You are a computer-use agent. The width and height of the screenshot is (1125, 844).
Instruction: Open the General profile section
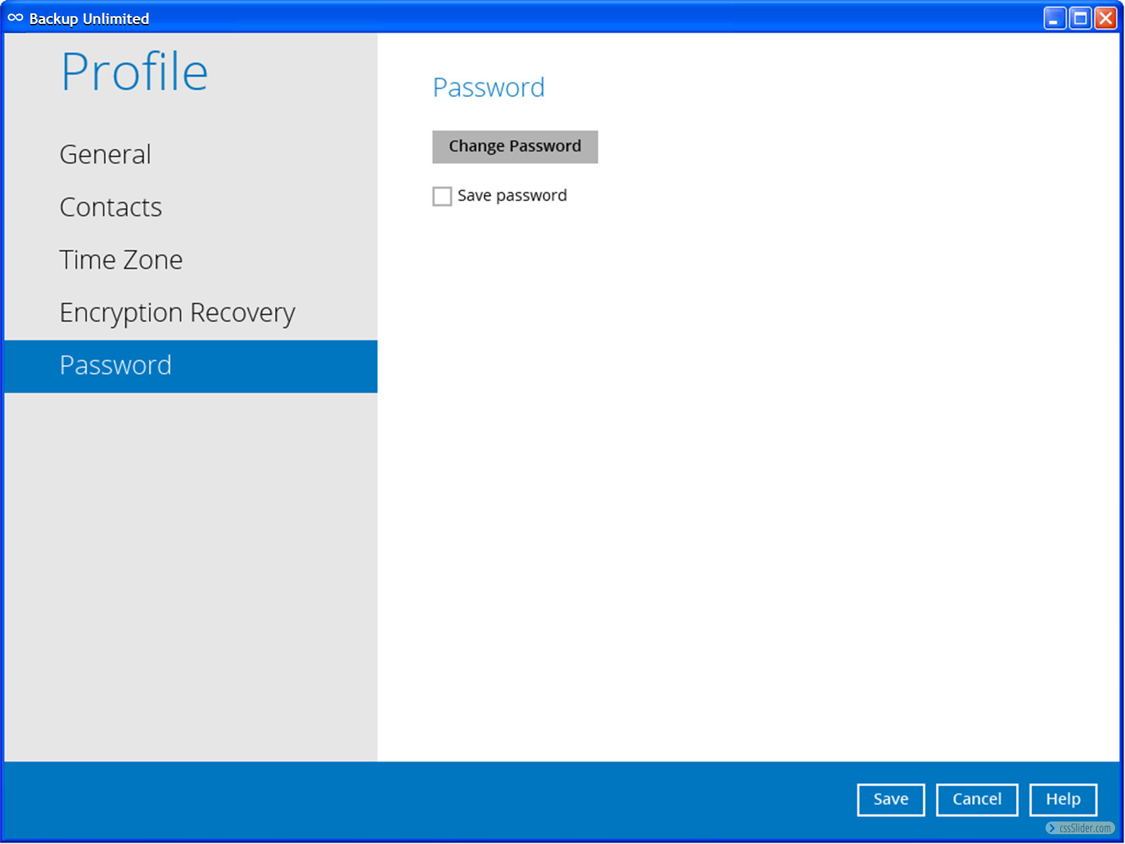tap(105, 155)
